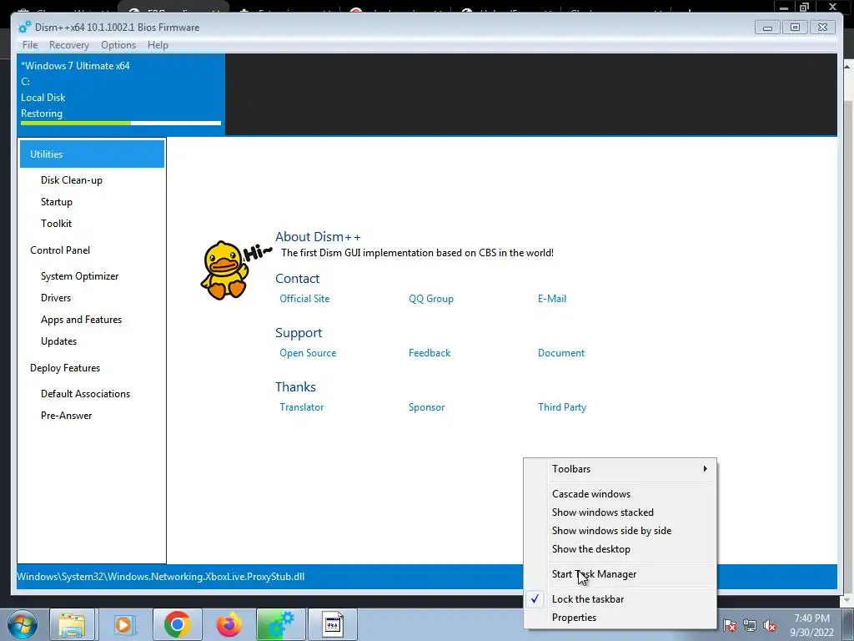This screenshot has width=854, height=641.
Task: Switch to Google Chrome in the taskbar
Action: coord(177,624)
